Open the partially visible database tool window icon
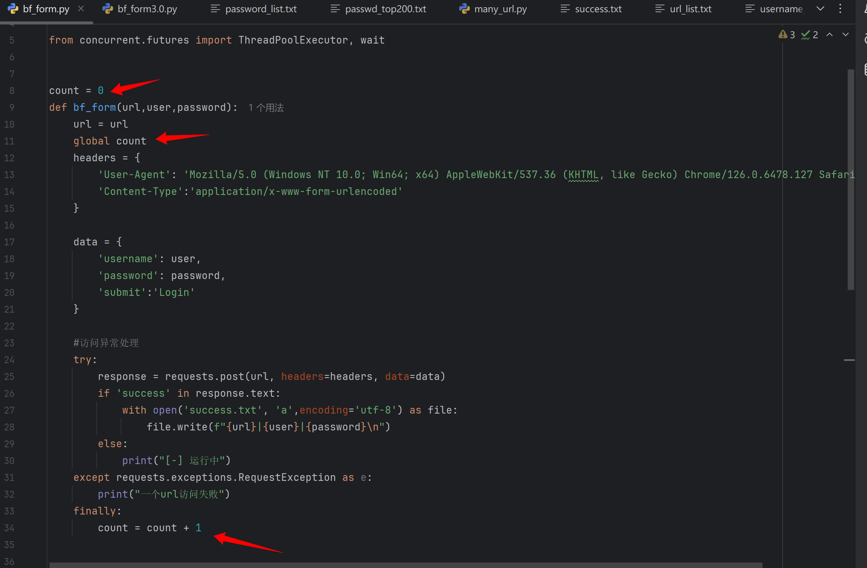 pyautogui.click(x=865, y=70)
